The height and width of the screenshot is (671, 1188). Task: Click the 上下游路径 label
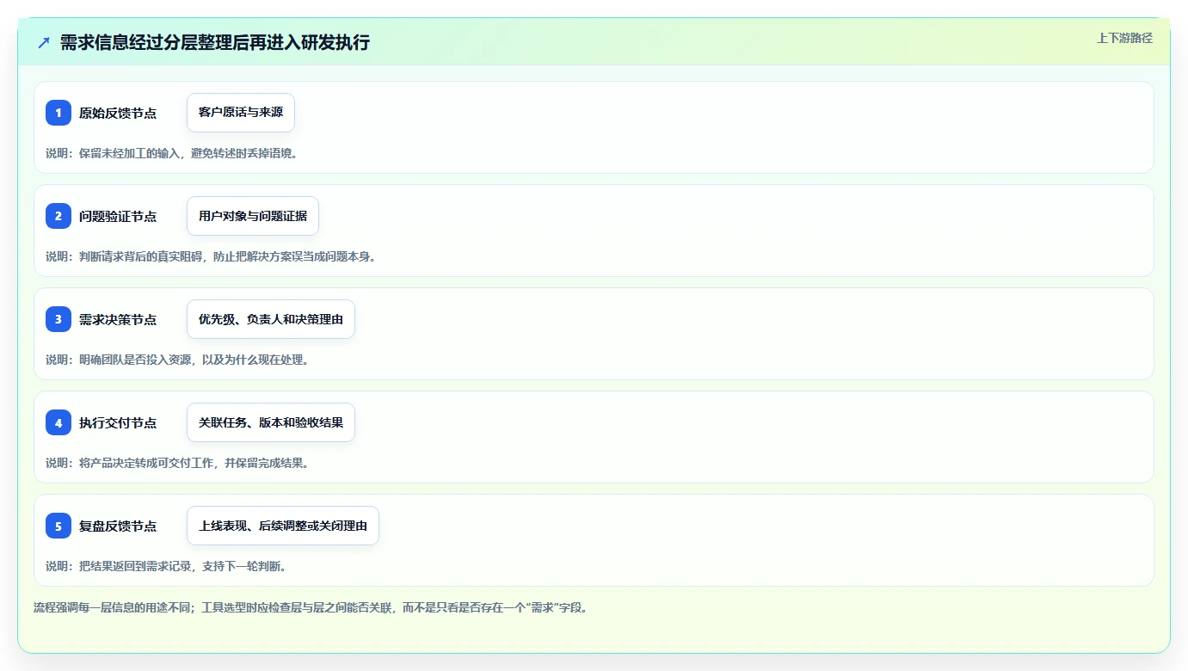coord(1124,38)
